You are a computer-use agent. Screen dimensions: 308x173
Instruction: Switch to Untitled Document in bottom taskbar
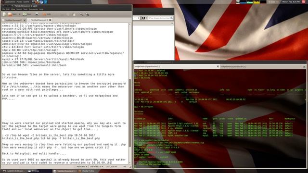click(64, 171)
